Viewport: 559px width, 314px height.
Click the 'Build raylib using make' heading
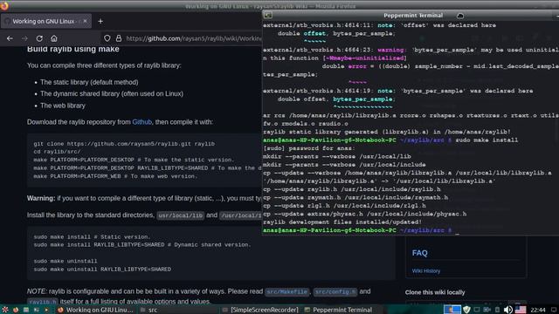tap(73, 49)
